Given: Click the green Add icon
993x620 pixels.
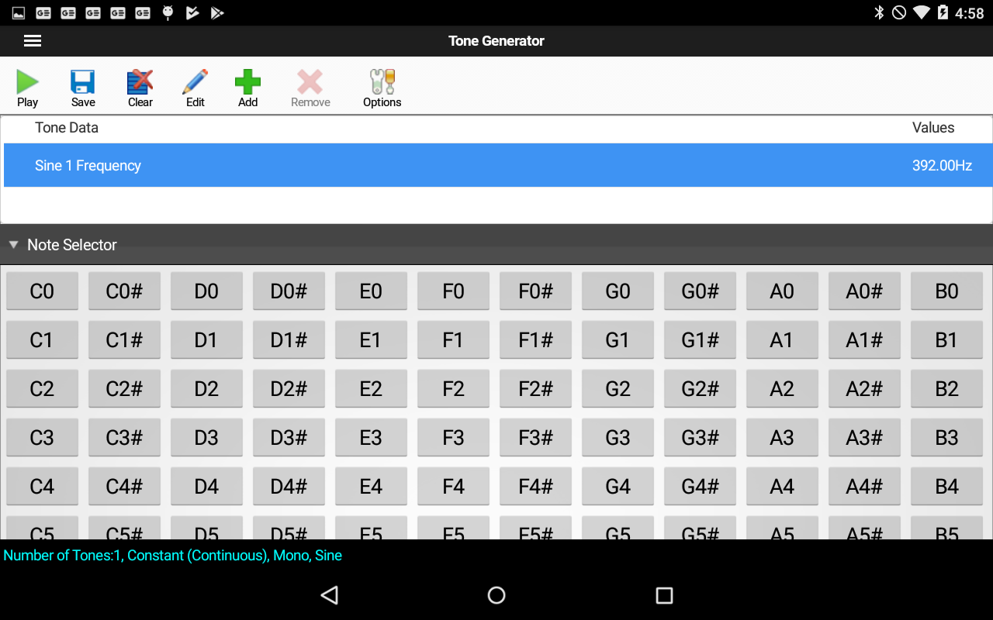Looking at the screenshot, I should [247, 85].
